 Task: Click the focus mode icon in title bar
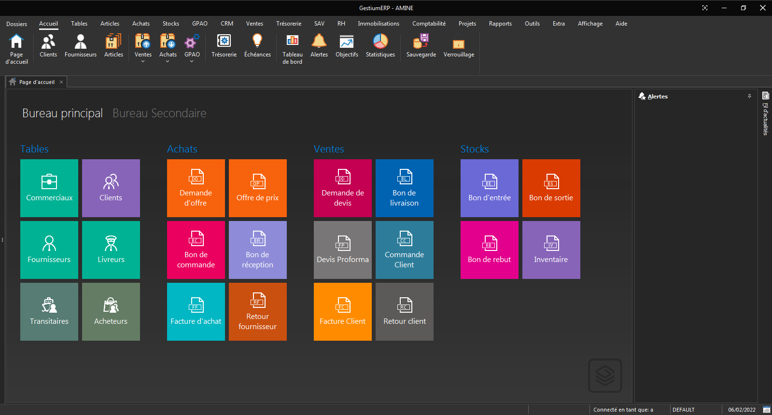705,8
